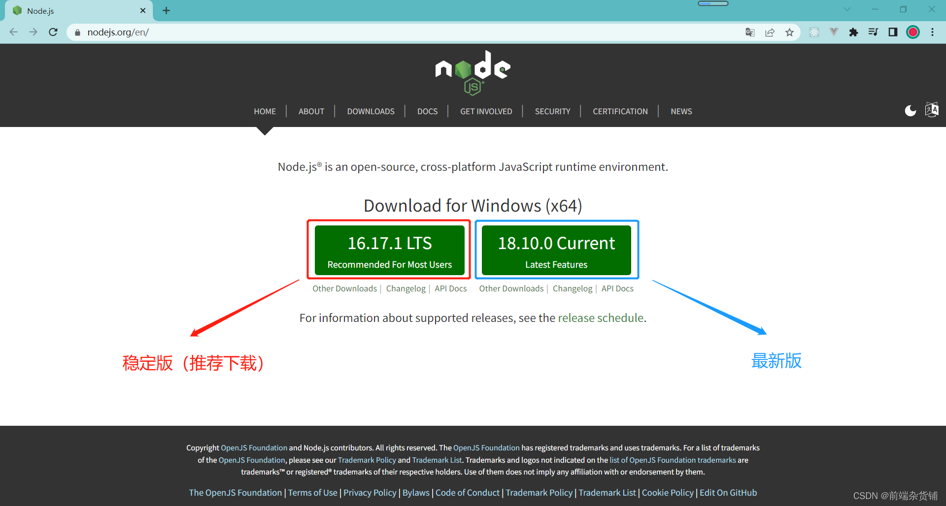Open the Google Translate icon in address bar
Viewport: 946px width, 506px height.
coord(750,32)
